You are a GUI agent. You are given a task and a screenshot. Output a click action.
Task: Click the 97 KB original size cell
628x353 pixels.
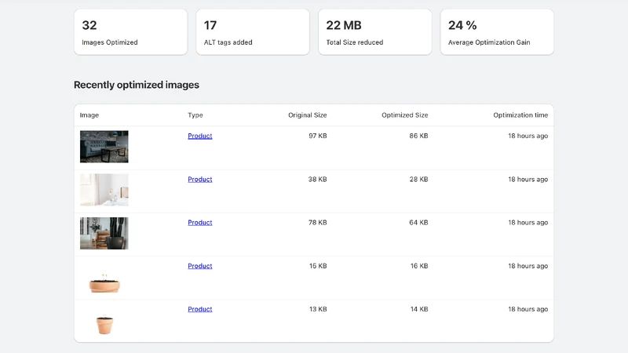[318, 136]
